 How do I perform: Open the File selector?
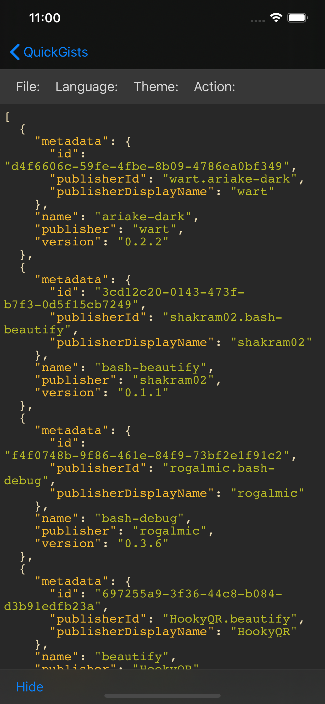click(x=28, y=87)
